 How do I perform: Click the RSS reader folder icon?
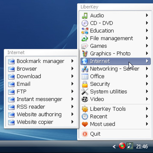[11, 107]
